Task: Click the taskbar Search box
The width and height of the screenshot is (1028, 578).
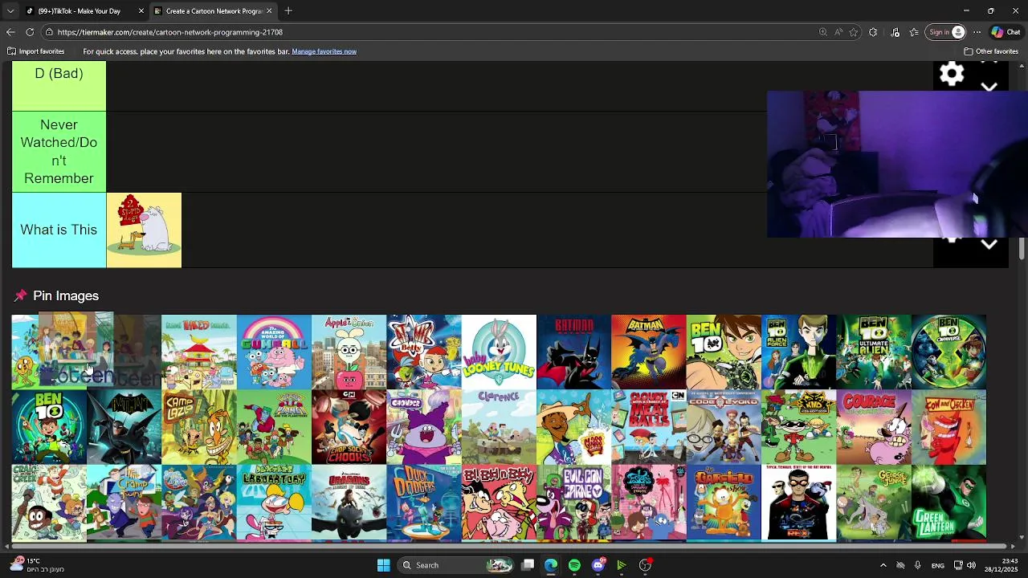Action: [x=456, y=565]
